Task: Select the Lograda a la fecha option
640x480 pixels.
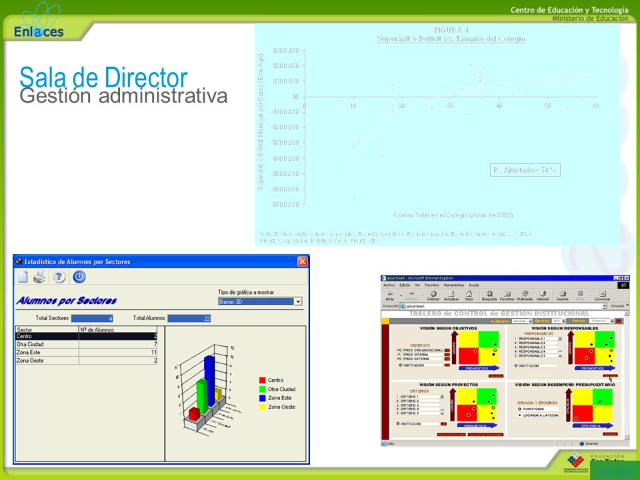Action: [519, 415]
